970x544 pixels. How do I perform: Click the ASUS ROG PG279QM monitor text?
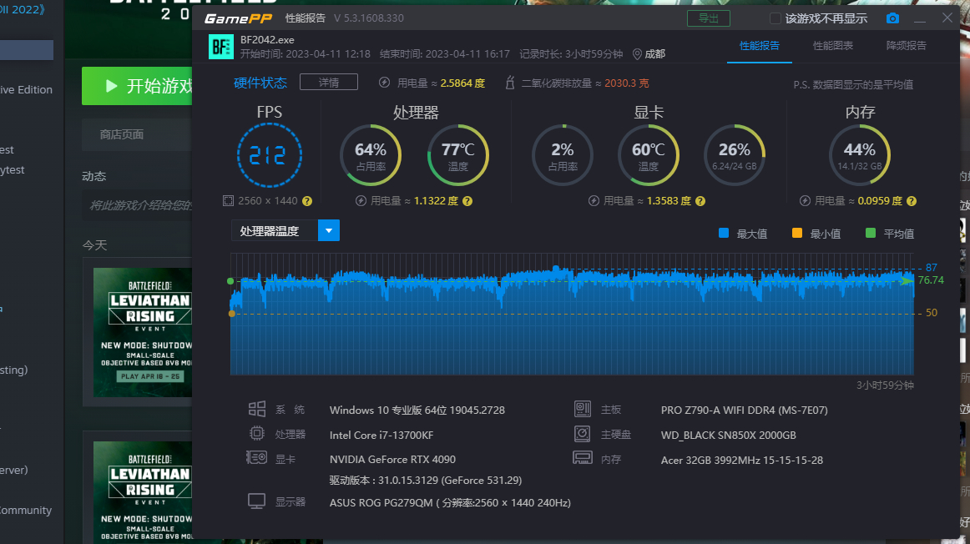click(450, 502)
